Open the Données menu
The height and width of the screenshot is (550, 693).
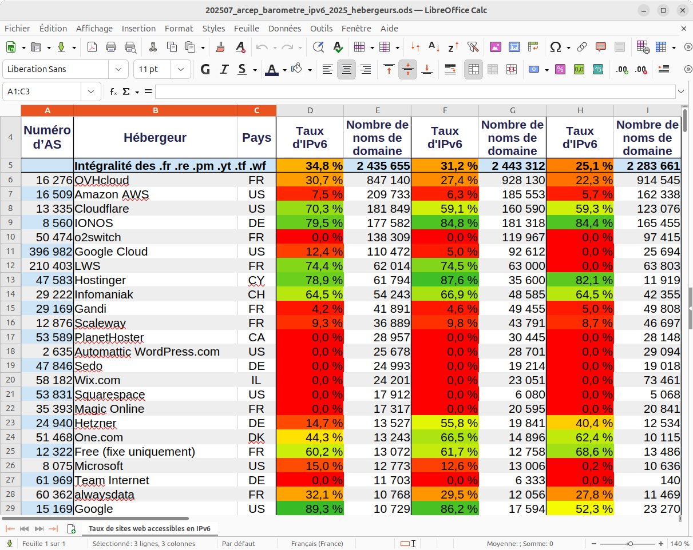pos(284,29)
